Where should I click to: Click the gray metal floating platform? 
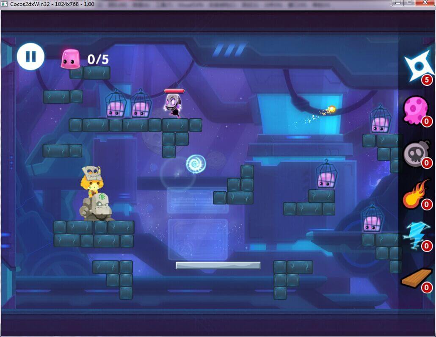pos(218,265)
